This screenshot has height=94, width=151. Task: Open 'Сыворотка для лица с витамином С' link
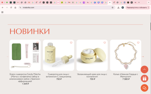(59, 75)
